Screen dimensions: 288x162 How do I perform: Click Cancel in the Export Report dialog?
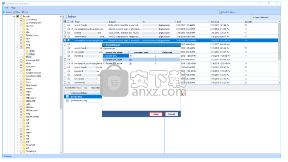point(172,114)
